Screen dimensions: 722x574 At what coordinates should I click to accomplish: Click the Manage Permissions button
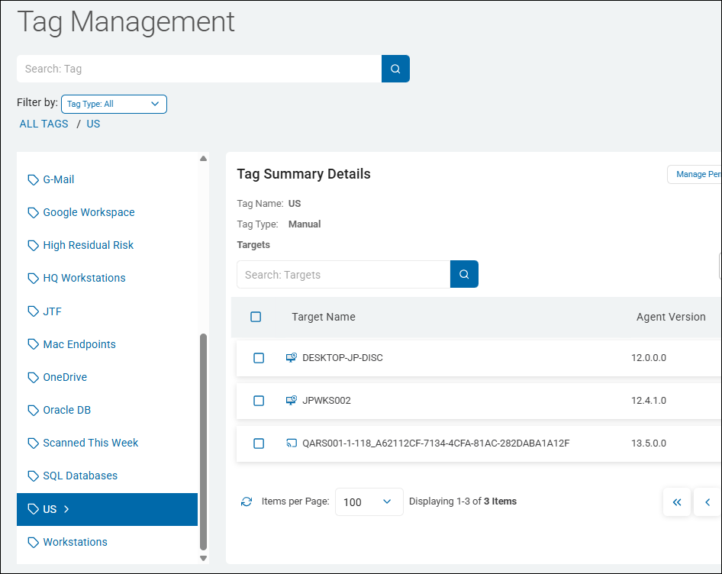point(695,174)
